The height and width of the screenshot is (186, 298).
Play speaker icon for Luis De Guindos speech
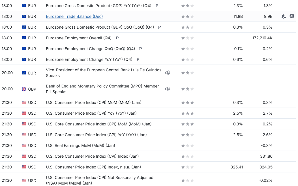click(168, 73)
